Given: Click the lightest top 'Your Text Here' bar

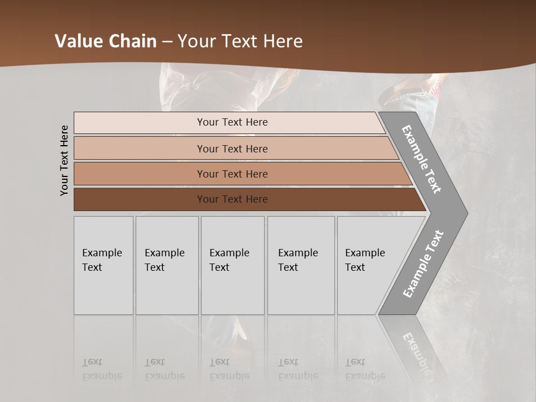Looking at the screenshot, I should (x=232, y=122).
